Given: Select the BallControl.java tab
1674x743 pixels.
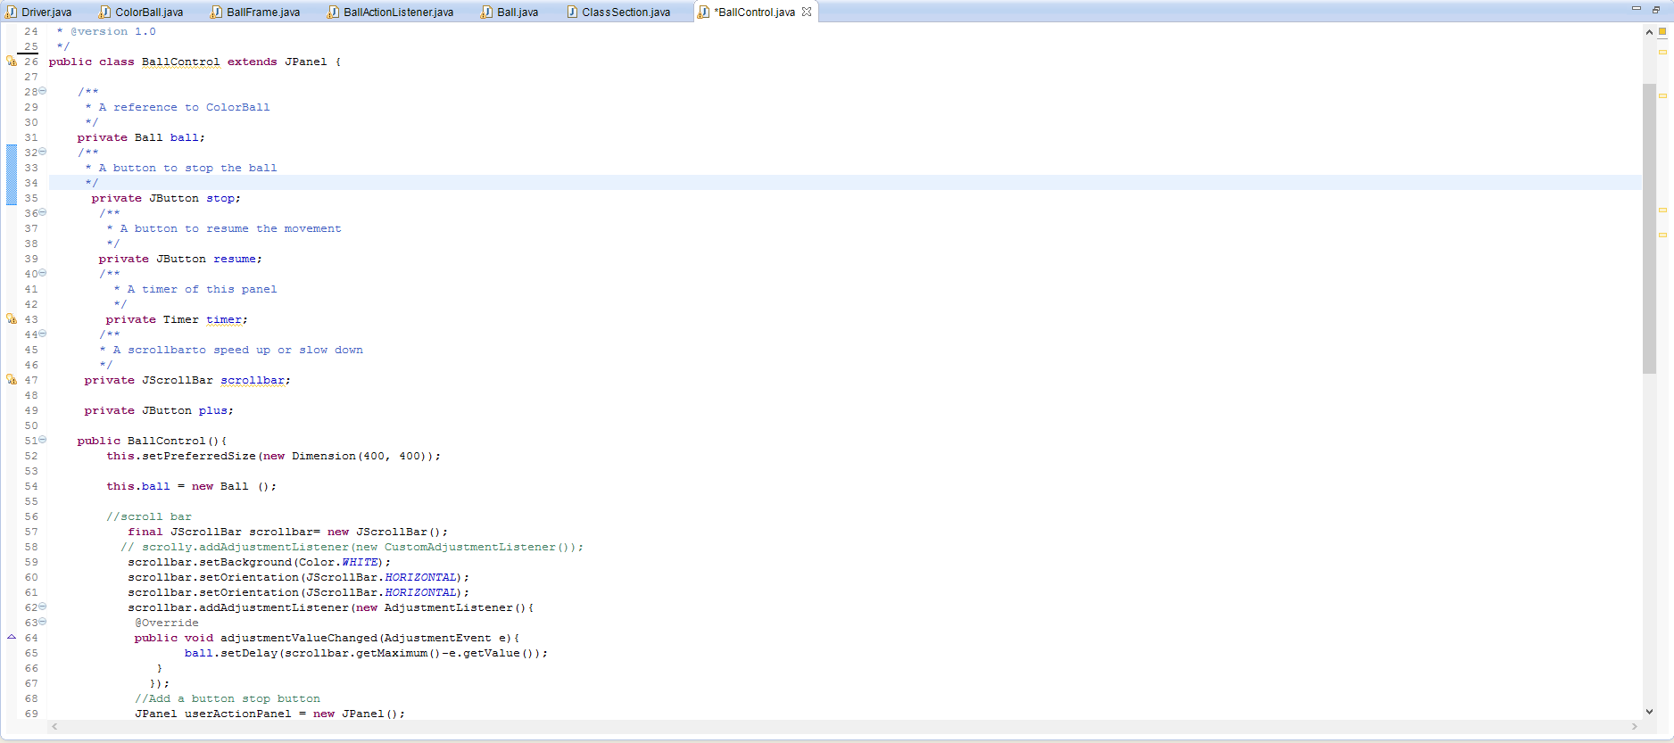Looking at the screenshot, I should tap(755, 12).
